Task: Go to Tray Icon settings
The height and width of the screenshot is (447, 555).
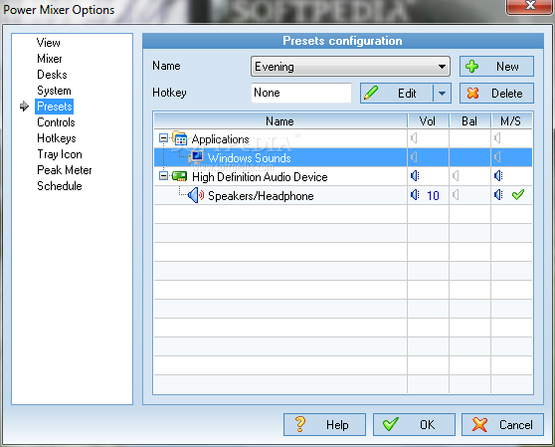Action: [x=60, y=154]
